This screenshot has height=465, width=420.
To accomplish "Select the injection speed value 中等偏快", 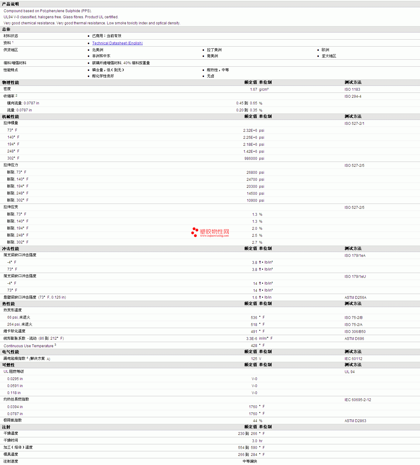I will (250, 461).
